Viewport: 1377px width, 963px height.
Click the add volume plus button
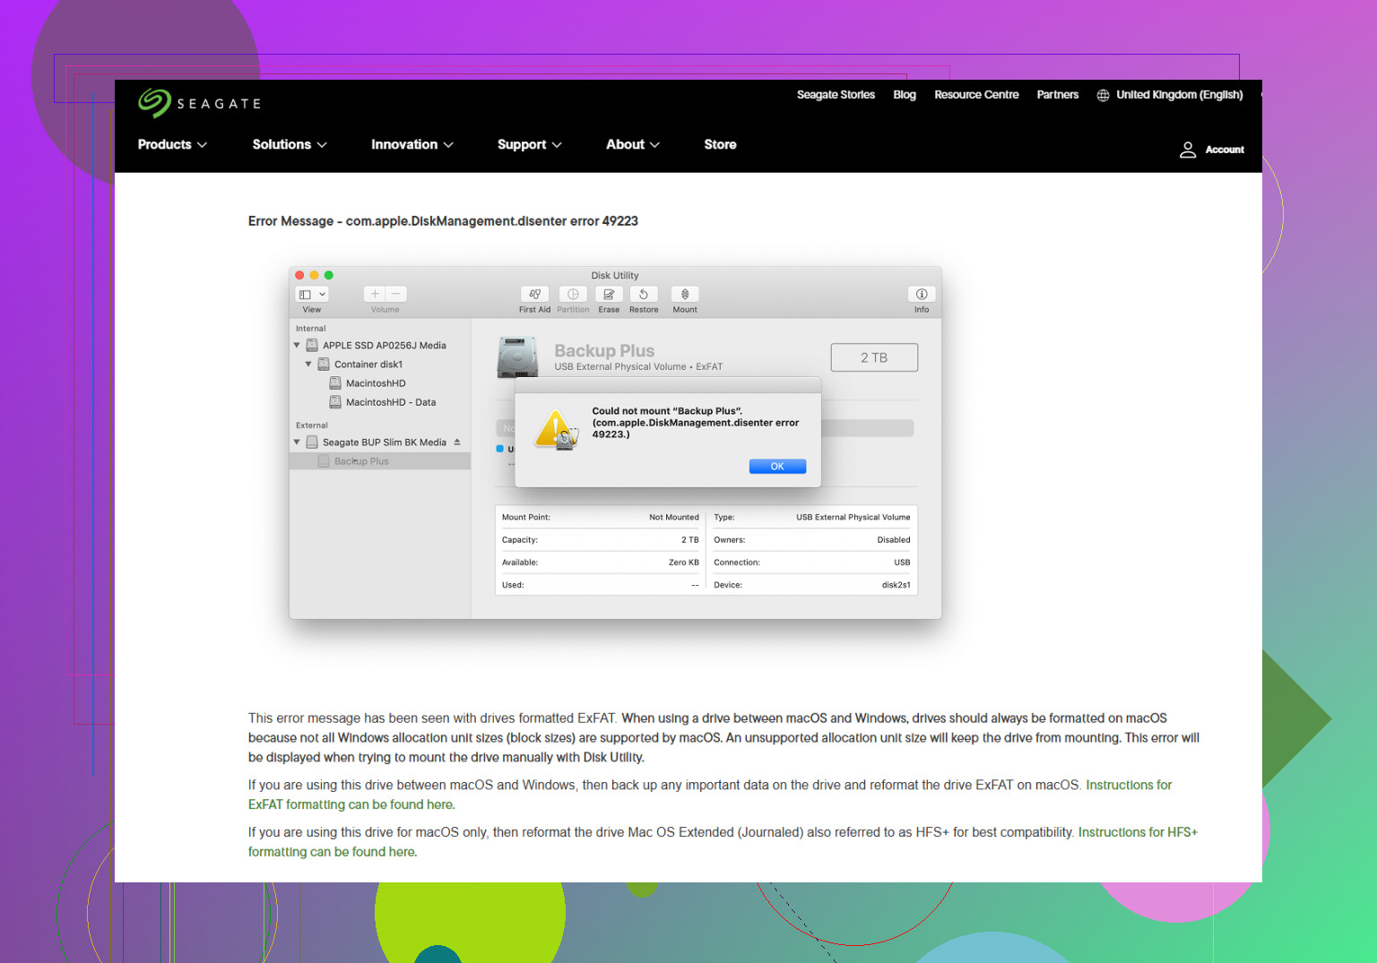pyautogui.click(x=375, y=294)
